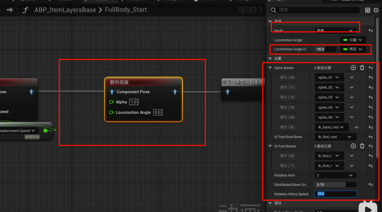Reset IK Foot Bones array to default
The image size is (382, 212).
click(x=371, y=146)
